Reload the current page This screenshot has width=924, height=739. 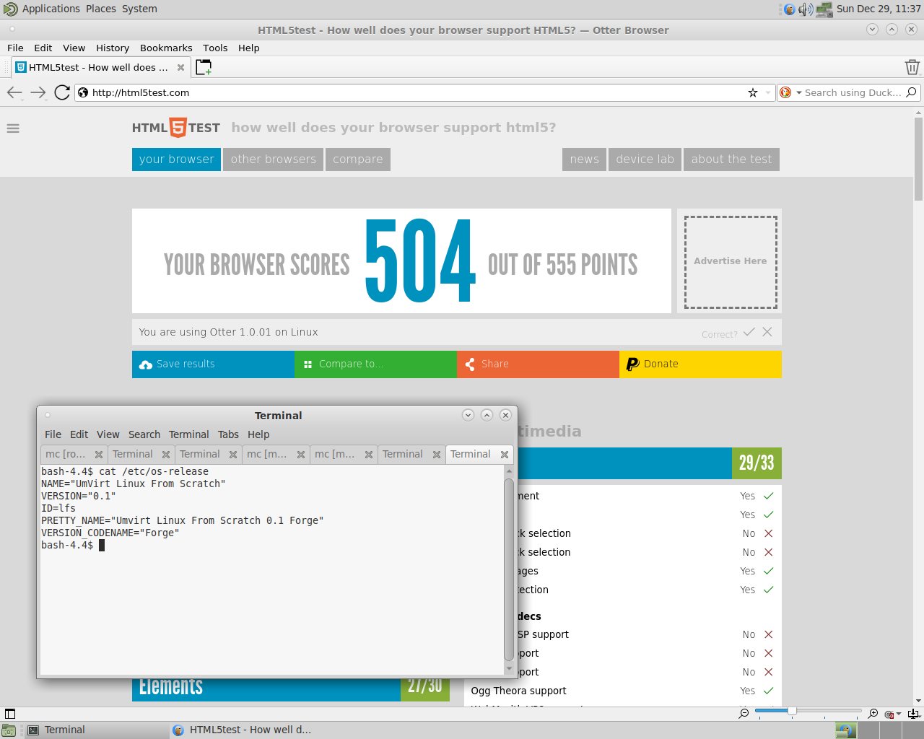point(63,92)
